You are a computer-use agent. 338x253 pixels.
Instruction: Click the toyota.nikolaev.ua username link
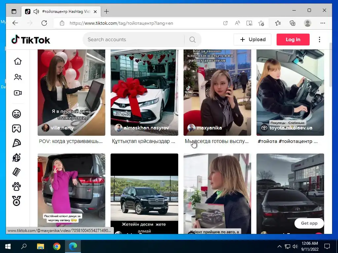coord(291,128)
